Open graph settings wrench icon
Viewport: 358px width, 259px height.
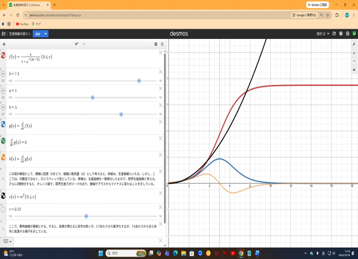[x=354, y=44]
